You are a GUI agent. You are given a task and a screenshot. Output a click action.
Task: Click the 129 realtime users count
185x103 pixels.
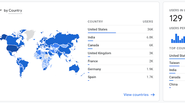point(176,18)
